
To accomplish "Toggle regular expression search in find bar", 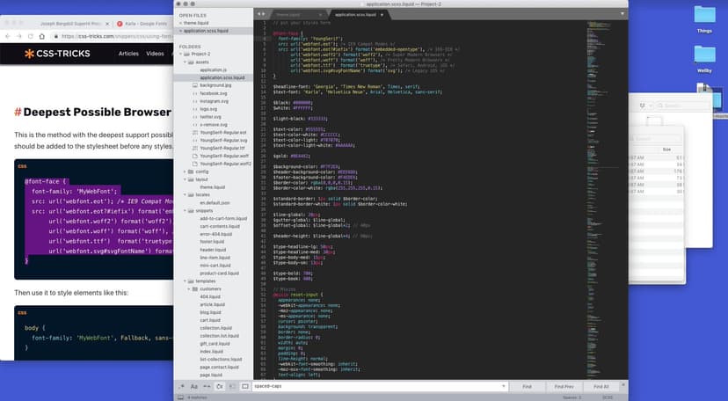I will (181, 386).
